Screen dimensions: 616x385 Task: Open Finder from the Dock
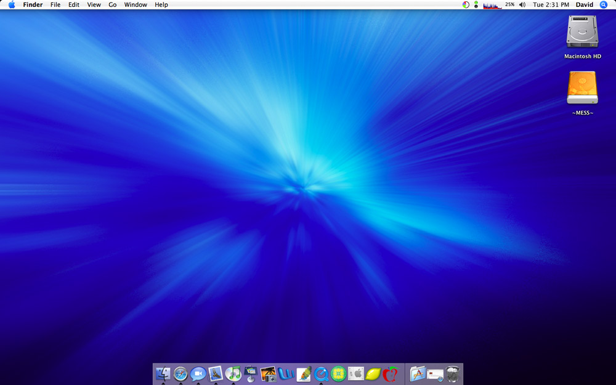163,374
